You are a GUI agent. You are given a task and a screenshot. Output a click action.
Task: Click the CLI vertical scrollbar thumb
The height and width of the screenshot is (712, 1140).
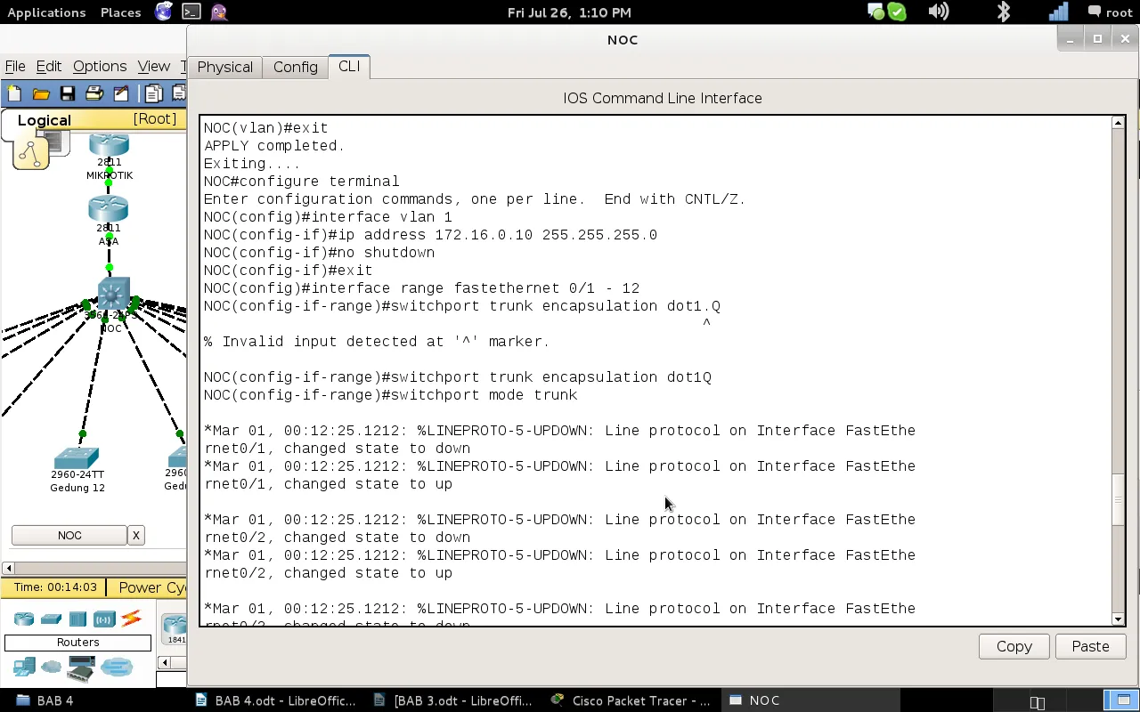point(1118,500)
